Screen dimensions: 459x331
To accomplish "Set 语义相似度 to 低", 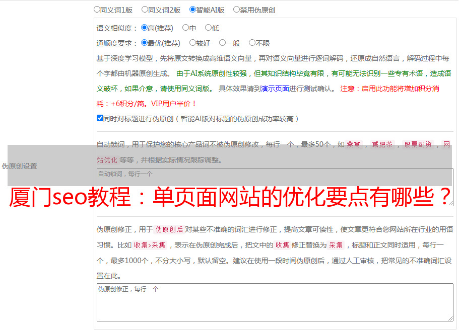I will pos(209,28).
